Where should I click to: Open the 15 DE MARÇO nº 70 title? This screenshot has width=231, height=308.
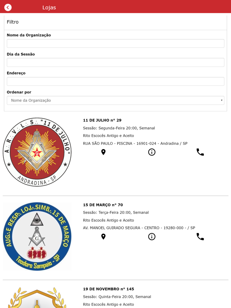[103, 205]
